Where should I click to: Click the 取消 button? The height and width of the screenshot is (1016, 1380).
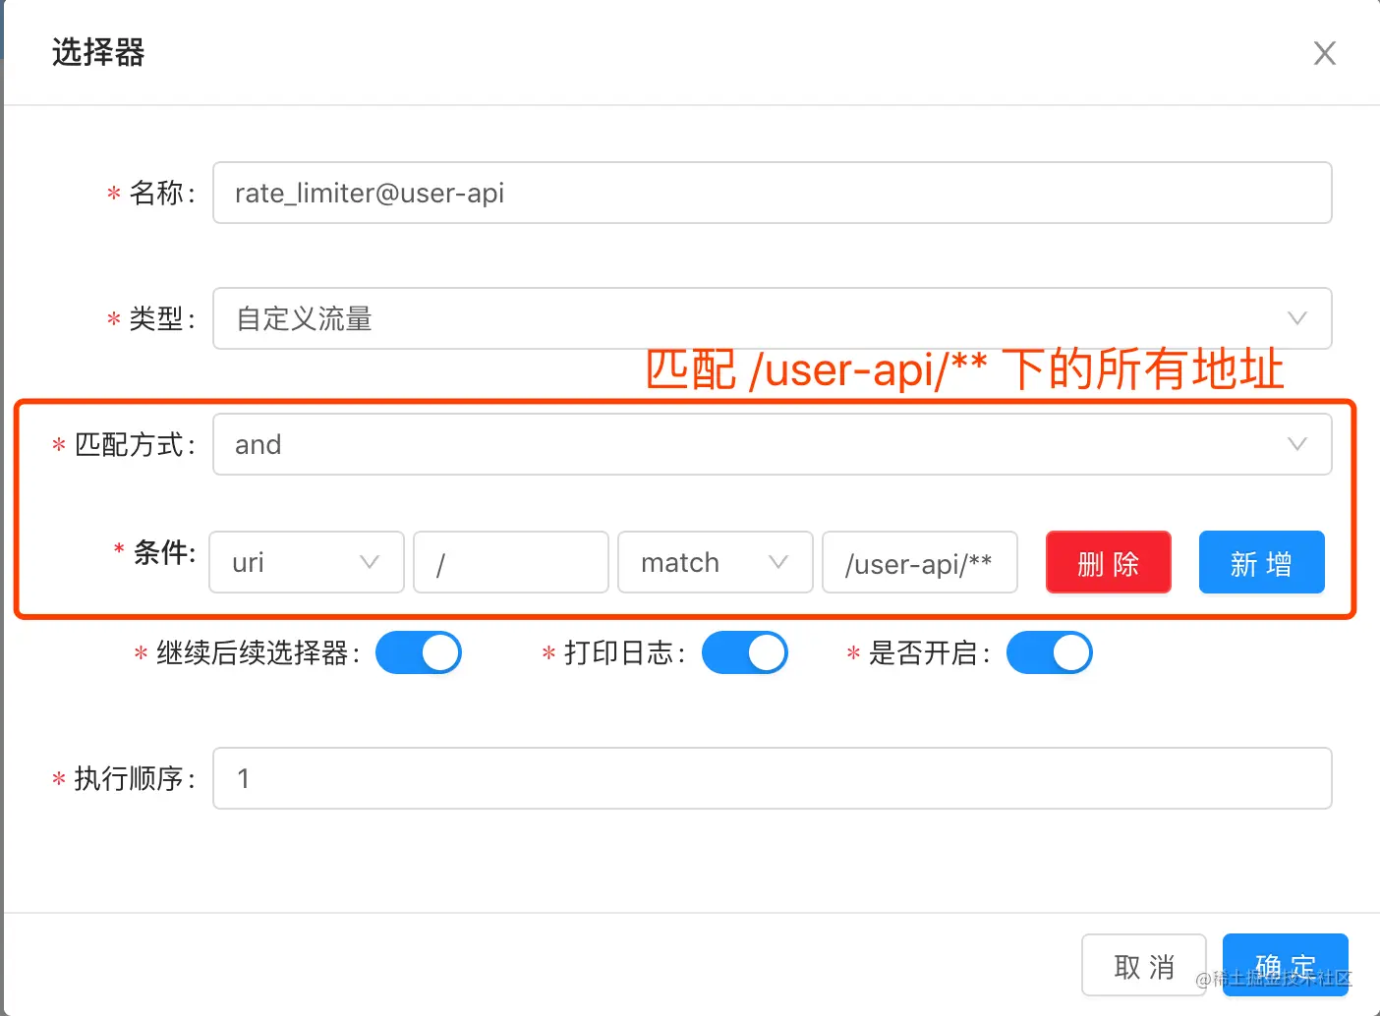coord(1144,965)
